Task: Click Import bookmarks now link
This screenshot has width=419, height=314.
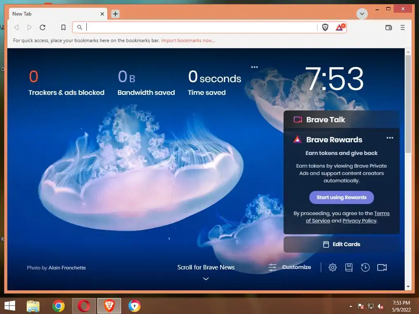Action: [x=188, y=40]
